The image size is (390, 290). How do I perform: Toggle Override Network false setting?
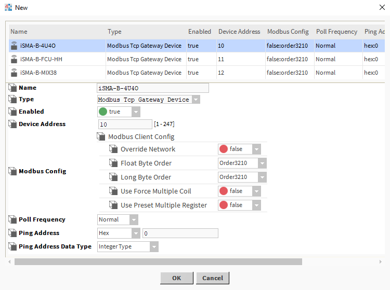coord(239,149)
